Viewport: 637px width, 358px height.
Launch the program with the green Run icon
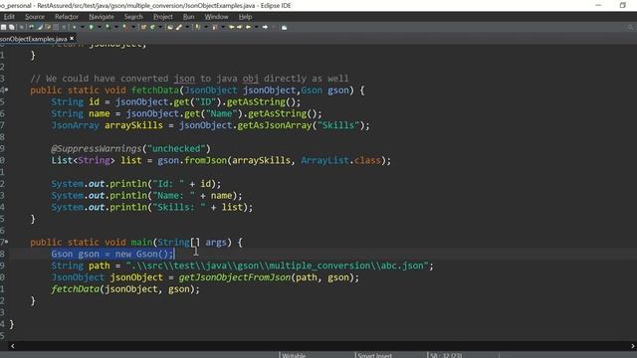[x=91, y=27]
